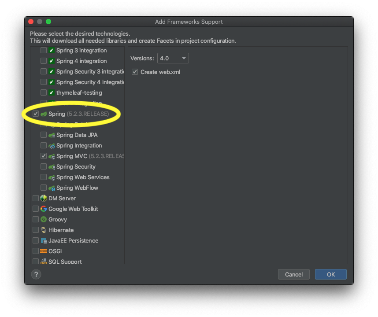Select the thymeleaf-testing row label
378x317 pixels.
[79, 93]
